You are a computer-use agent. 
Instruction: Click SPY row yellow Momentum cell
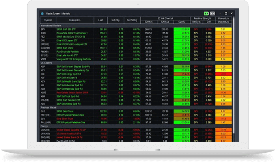pos(224,29)
